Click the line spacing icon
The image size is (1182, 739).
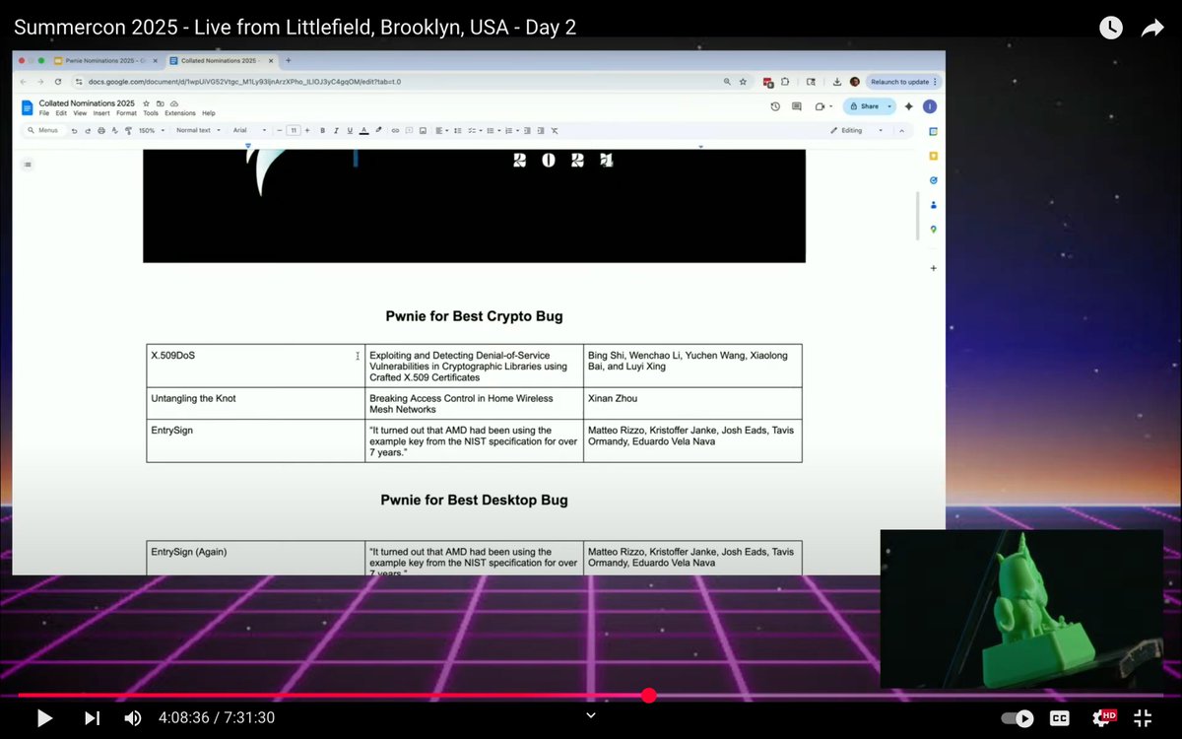point(457,130)
